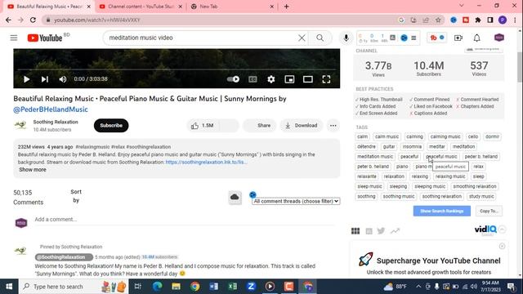Click the Download button

302,125
